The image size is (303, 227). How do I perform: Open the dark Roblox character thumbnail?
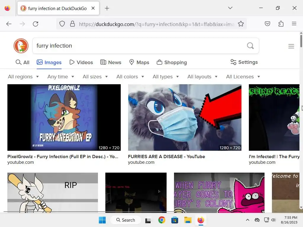(x=136, y=193)
